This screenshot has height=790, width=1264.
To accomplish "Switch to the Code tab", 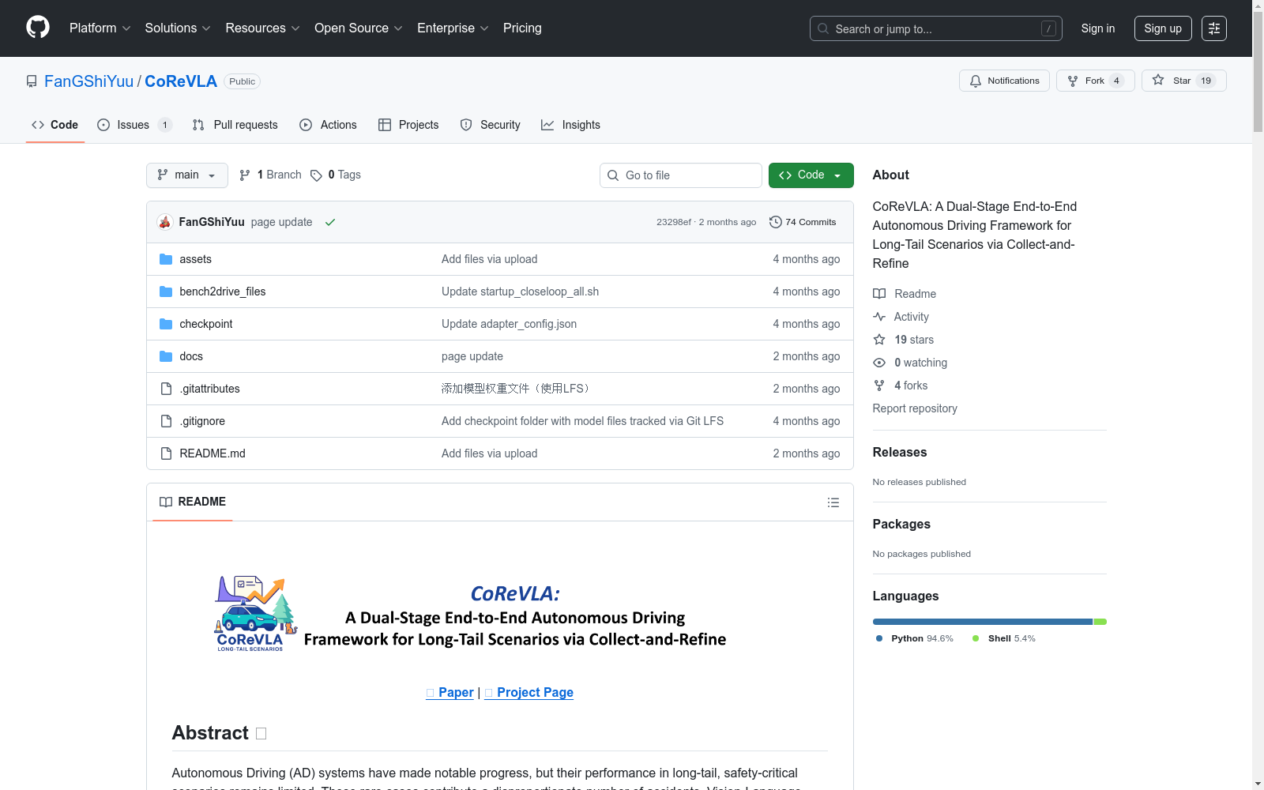I will (55, 125).
